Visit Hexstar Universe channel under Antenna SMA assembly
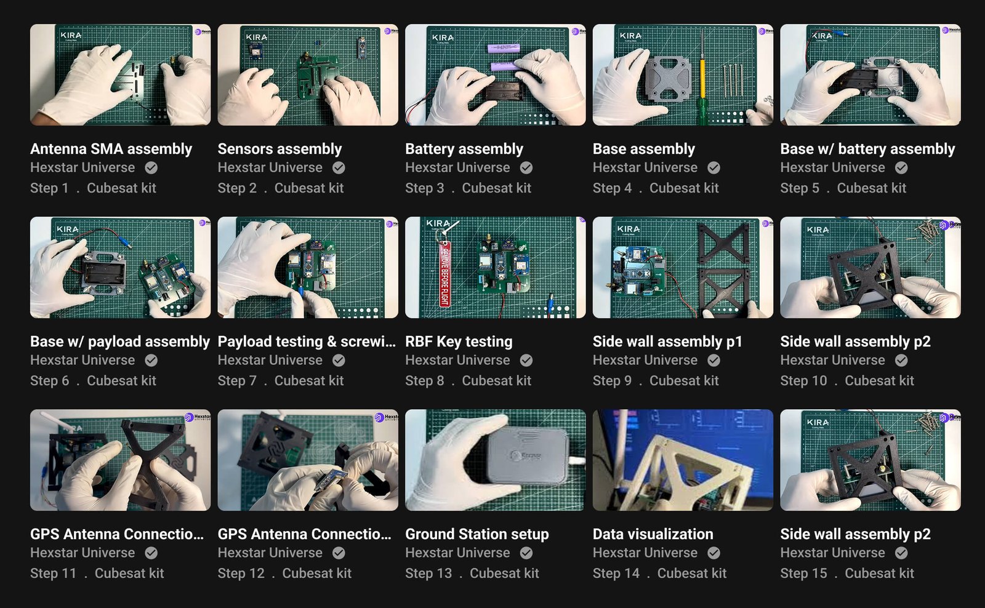 pyautogui.click(x=82, y=167)
